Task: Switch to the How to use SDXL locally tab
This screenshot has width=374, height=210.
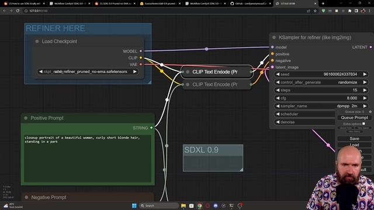Action: (25, 3)
